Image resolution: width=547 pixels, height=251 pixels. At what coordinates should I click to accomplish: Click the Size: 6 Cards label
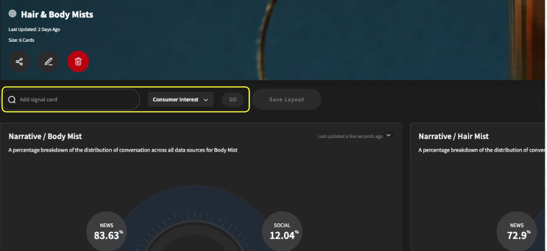tap(21, 40)
